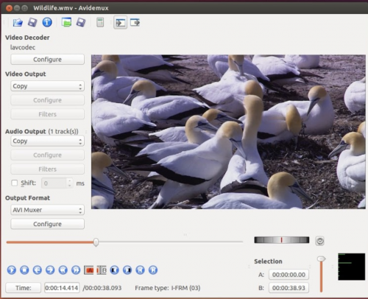This screenshot has width=368, height=299.
Task: Open the Video Output Copy dropdown
Action: pyautogui.click(x=47, y=86)
